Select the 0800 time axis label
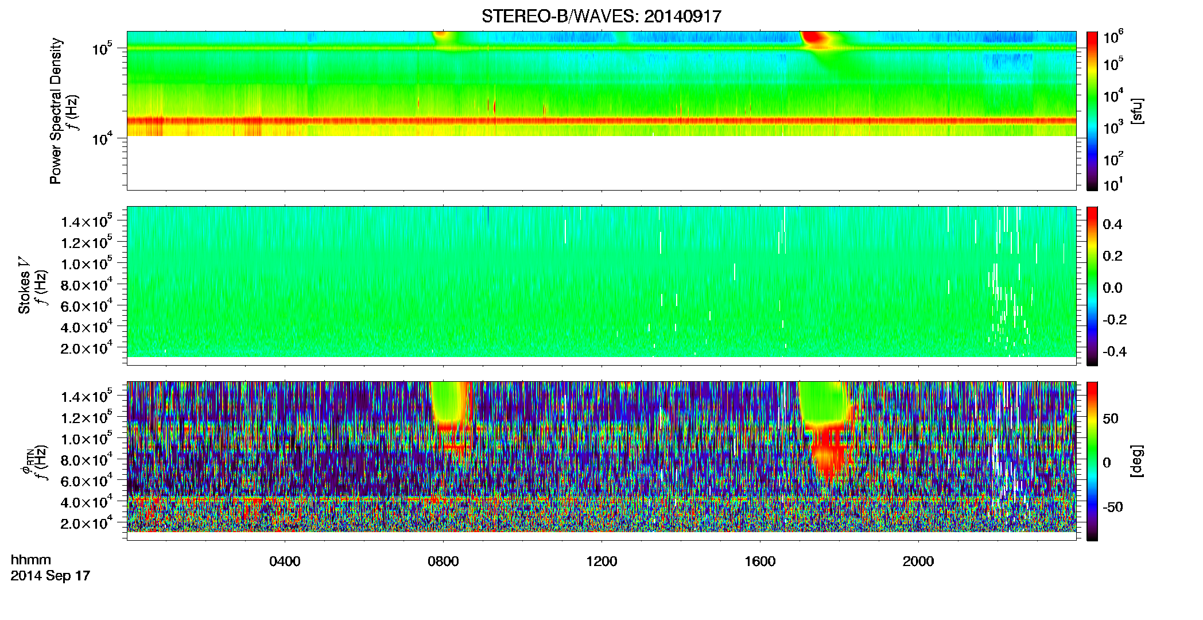This screenshot has height=620, width=1203. point(443,561)
